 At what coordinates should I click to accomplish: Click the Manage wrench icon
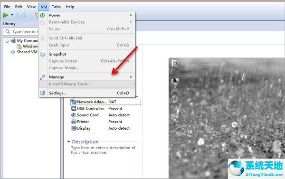(42, 77)
